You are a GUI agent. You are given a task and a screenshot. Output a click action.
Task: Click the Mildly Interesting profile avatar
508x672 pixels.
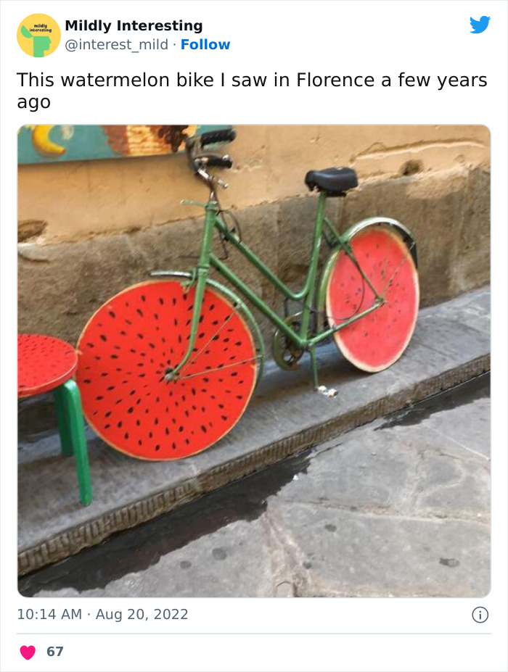pos(36,34)
